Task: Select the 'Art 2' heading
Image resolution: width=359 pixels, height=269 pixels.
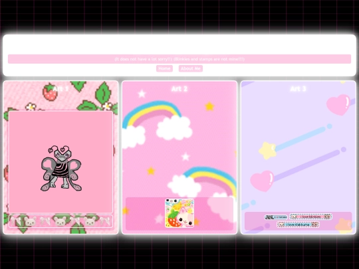Action: click(x=179, y=89)
